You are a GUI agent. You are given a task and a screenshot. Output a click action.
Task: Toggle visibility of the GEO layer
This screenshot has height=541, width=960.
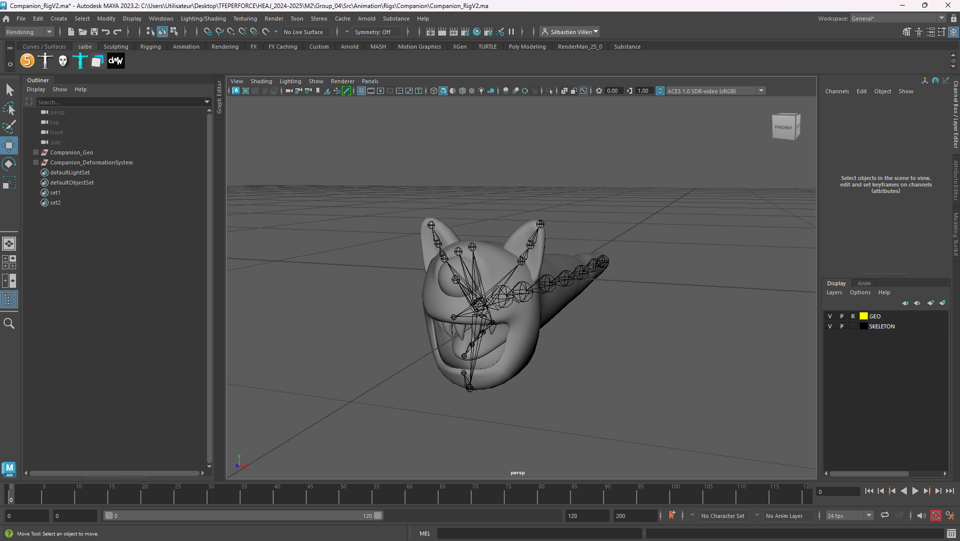[830, 316]
